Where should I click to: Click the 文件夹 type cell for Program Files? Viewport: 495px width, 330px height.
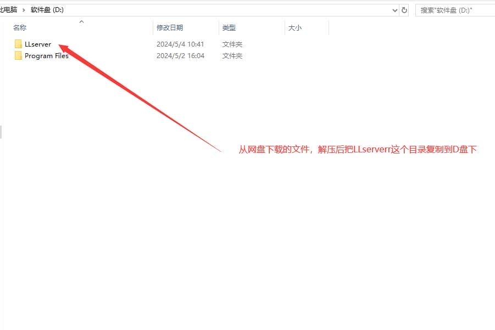coord(232,55)
